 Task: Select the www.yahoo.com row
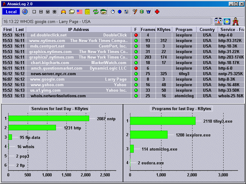(123, 85)
